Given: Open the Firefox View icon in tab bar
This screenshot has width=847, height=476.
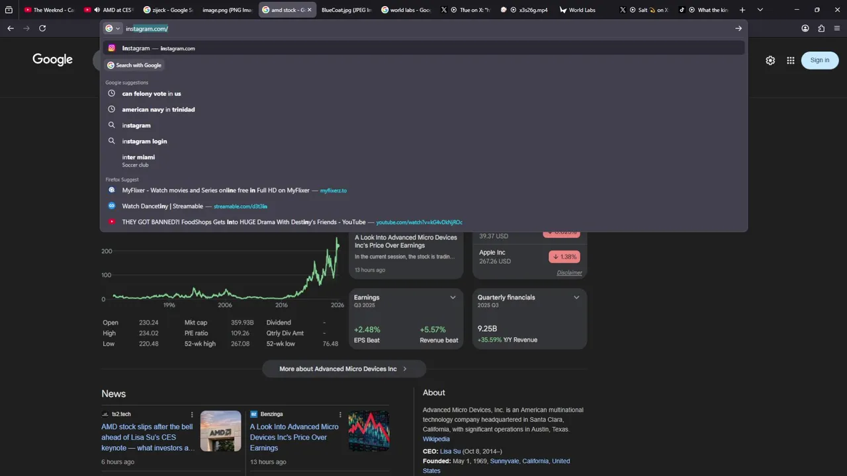Looking at the screenshot, I should [x=9, y=10].
